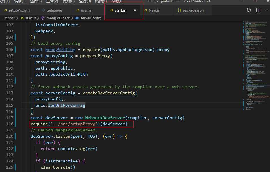Click the '// Load proxy config' comment
270x172 pixels.
tap(55, 43)
